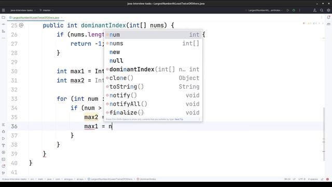Click the editor vertical scrollbar thumb

[x=324, y=134]
